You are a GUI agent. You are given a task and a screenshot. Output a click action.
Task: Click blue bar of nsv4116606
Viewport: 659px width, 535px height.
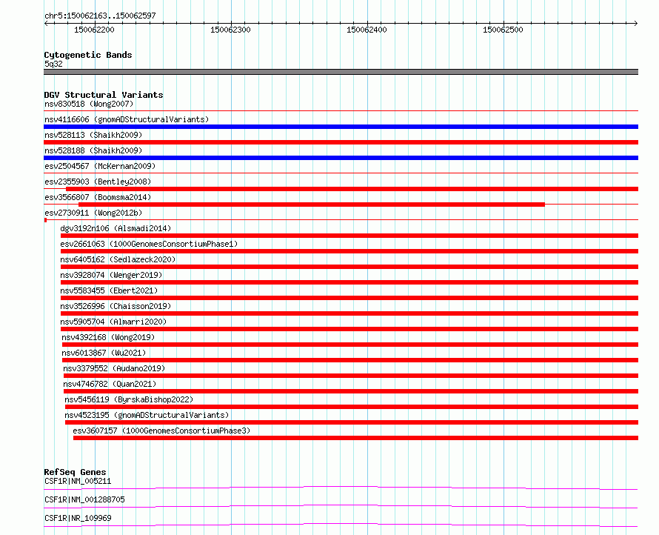[x=341, y=127]
